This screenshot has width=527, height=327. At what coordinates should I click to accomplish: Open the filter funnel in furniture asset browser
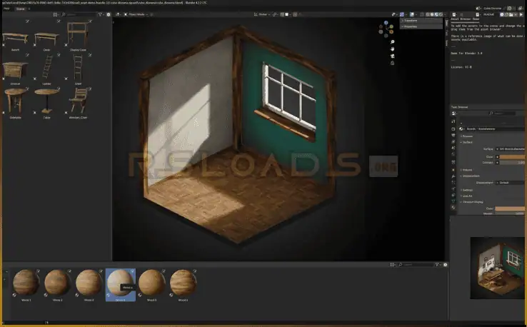click(101, 14)
